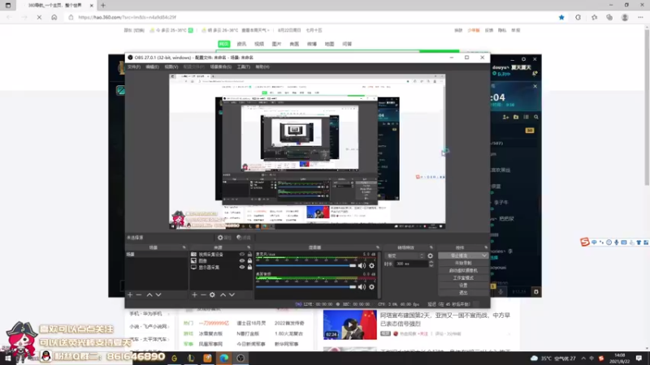
Task: Open the browser profile avatar
Action: [x=625, y=17]
